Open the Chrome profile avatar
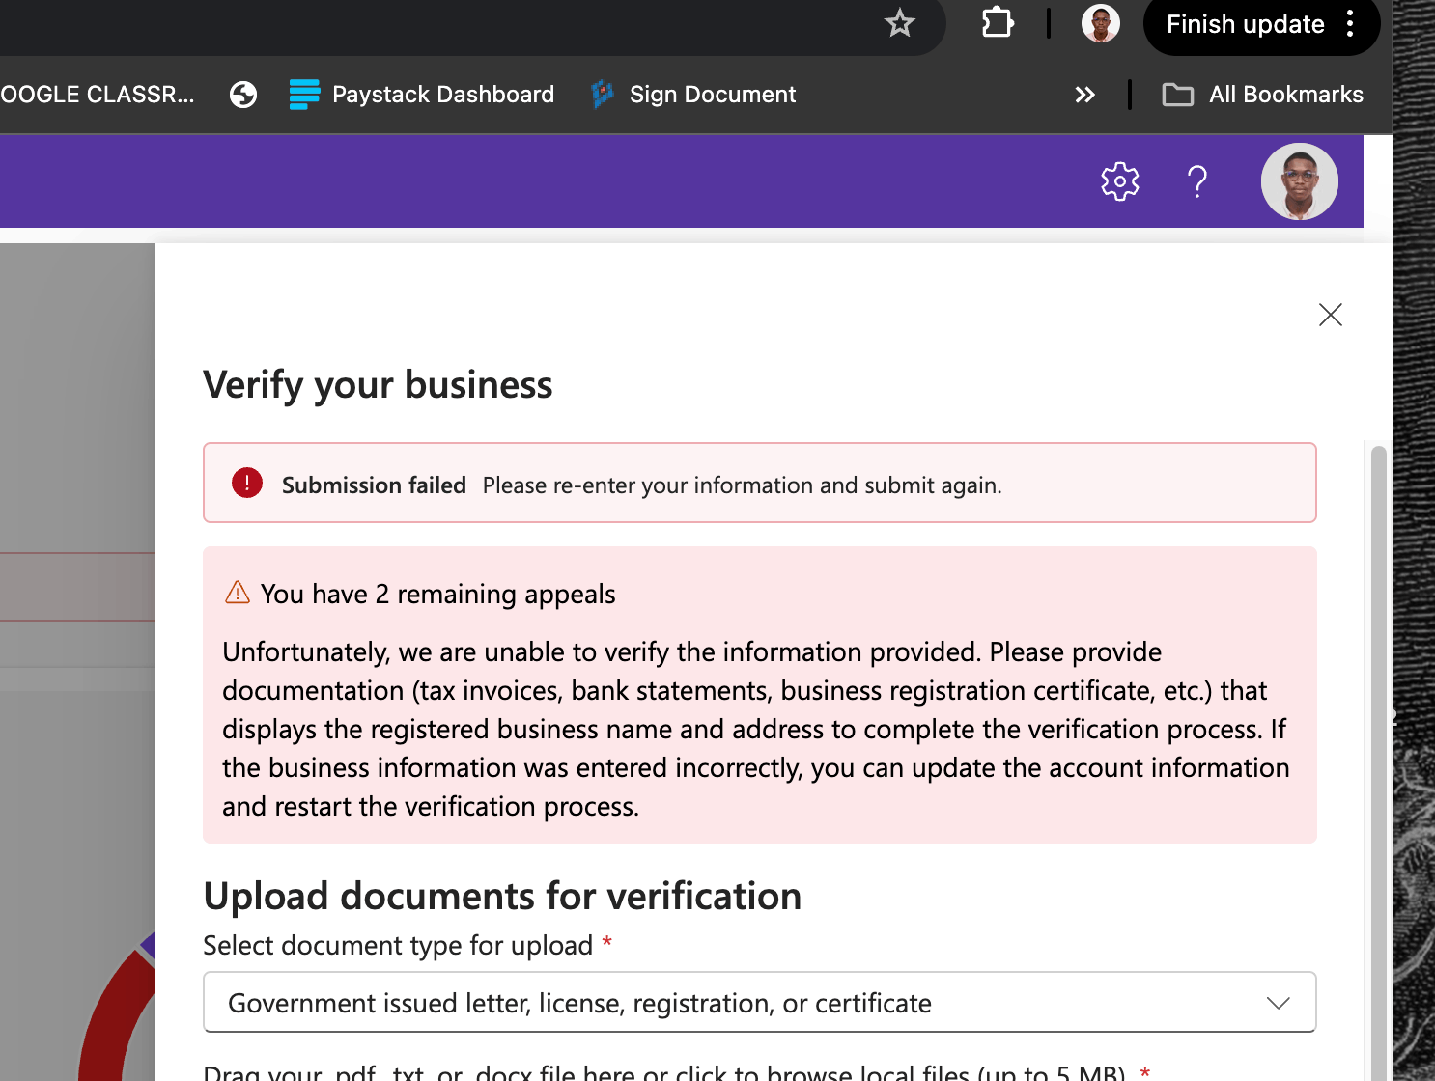This screenshot has width=1435, height=1081. click(x=1101, y=23)
